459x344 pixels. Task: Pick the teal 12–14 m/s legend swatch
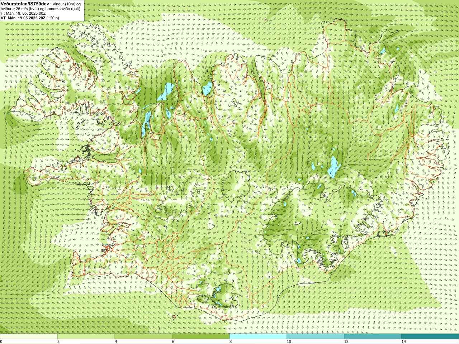(x=373, y=336)
